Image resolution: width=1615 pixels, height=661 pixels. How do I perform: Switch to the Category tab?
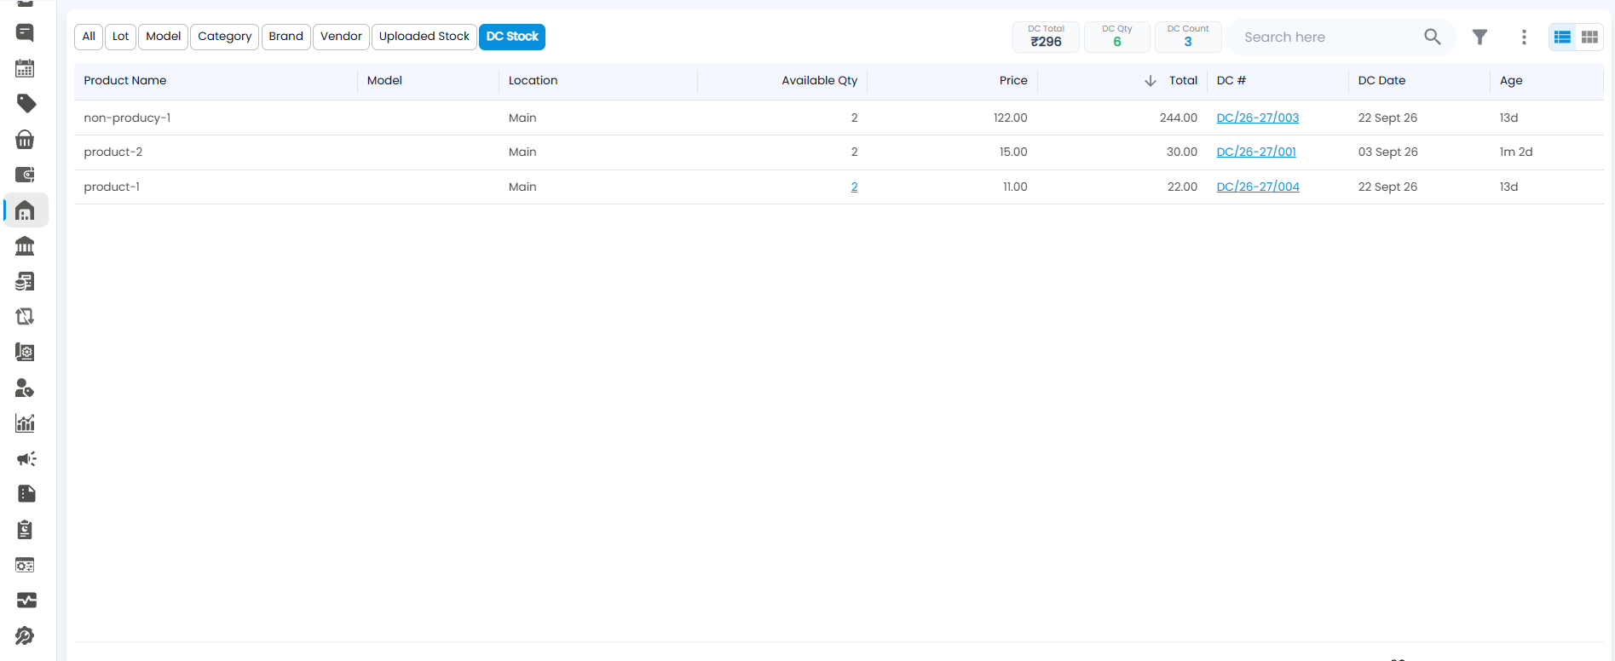click(x=225, y=37)
